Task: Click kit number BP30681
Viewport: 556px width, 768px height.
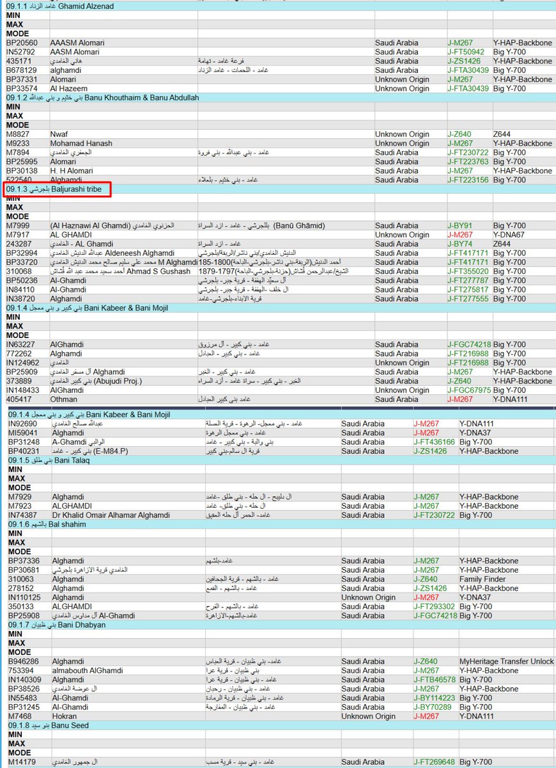Action: pyautogui.click(x=22, y=570)
